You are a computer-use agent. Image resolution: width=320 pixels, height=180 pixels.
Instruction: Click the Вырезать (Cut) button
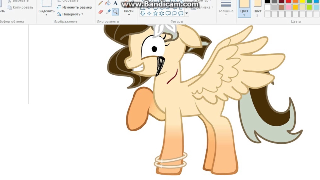18,1
